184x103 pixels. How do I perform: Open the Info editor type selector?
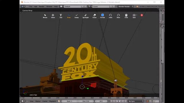[x=23, y=7]
